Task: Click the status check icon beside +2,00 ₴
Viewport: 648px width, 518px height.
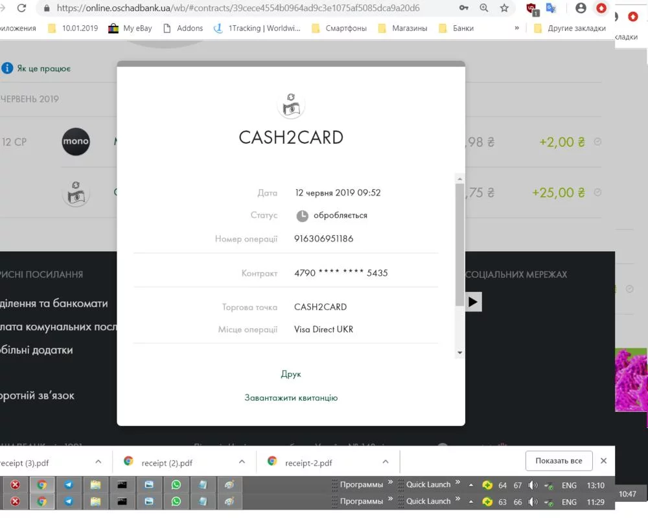Action: (597, 142)
